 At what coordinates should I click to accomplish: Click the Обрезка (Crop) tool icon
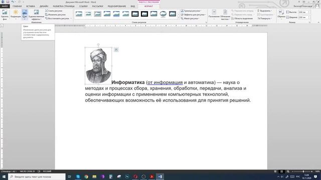pos(281,12)
